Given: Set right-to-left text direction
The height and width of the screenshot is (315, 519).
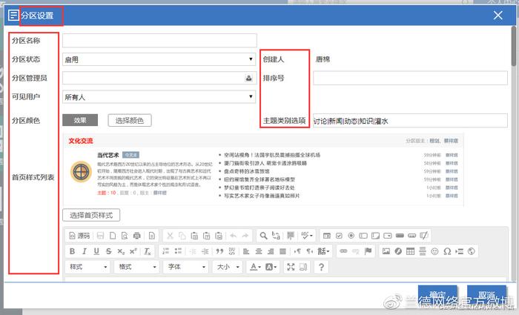Looking at the screenshot, I should pyautogui.click(x=309, y=251).
